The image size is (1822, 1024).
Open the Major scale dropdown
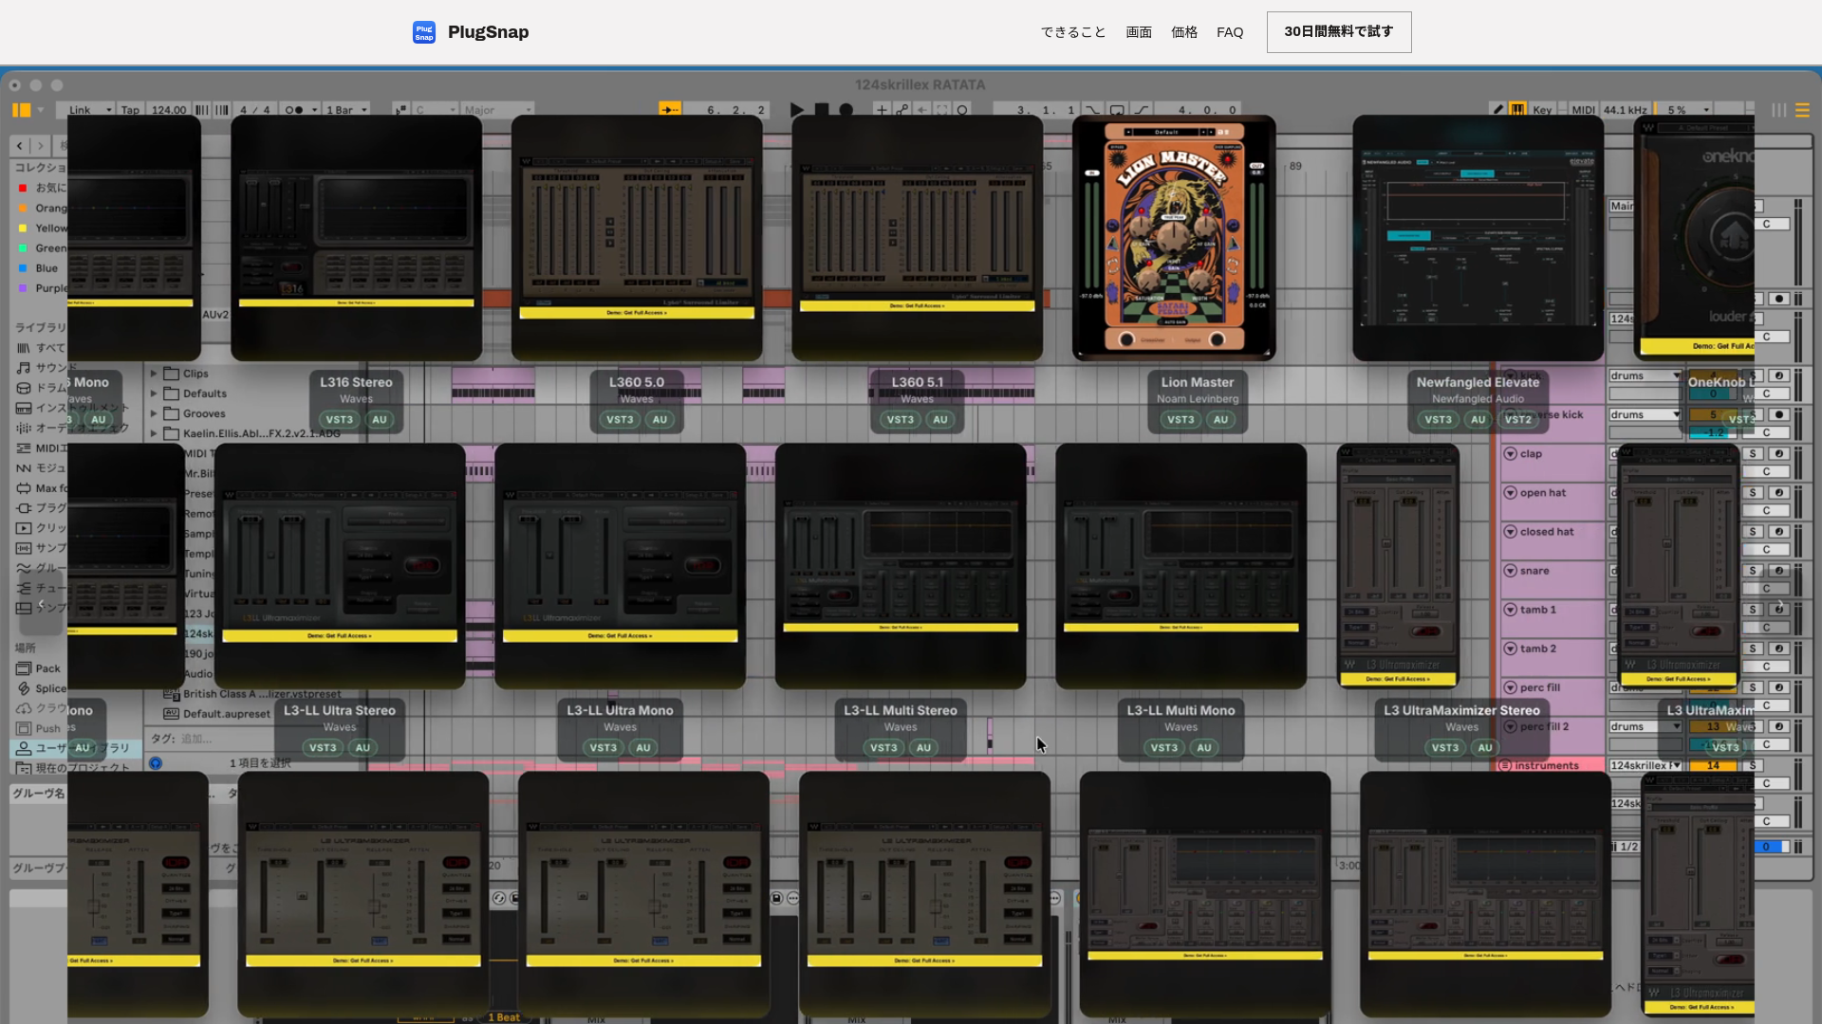pyautogui.click(x=497, y=110)
